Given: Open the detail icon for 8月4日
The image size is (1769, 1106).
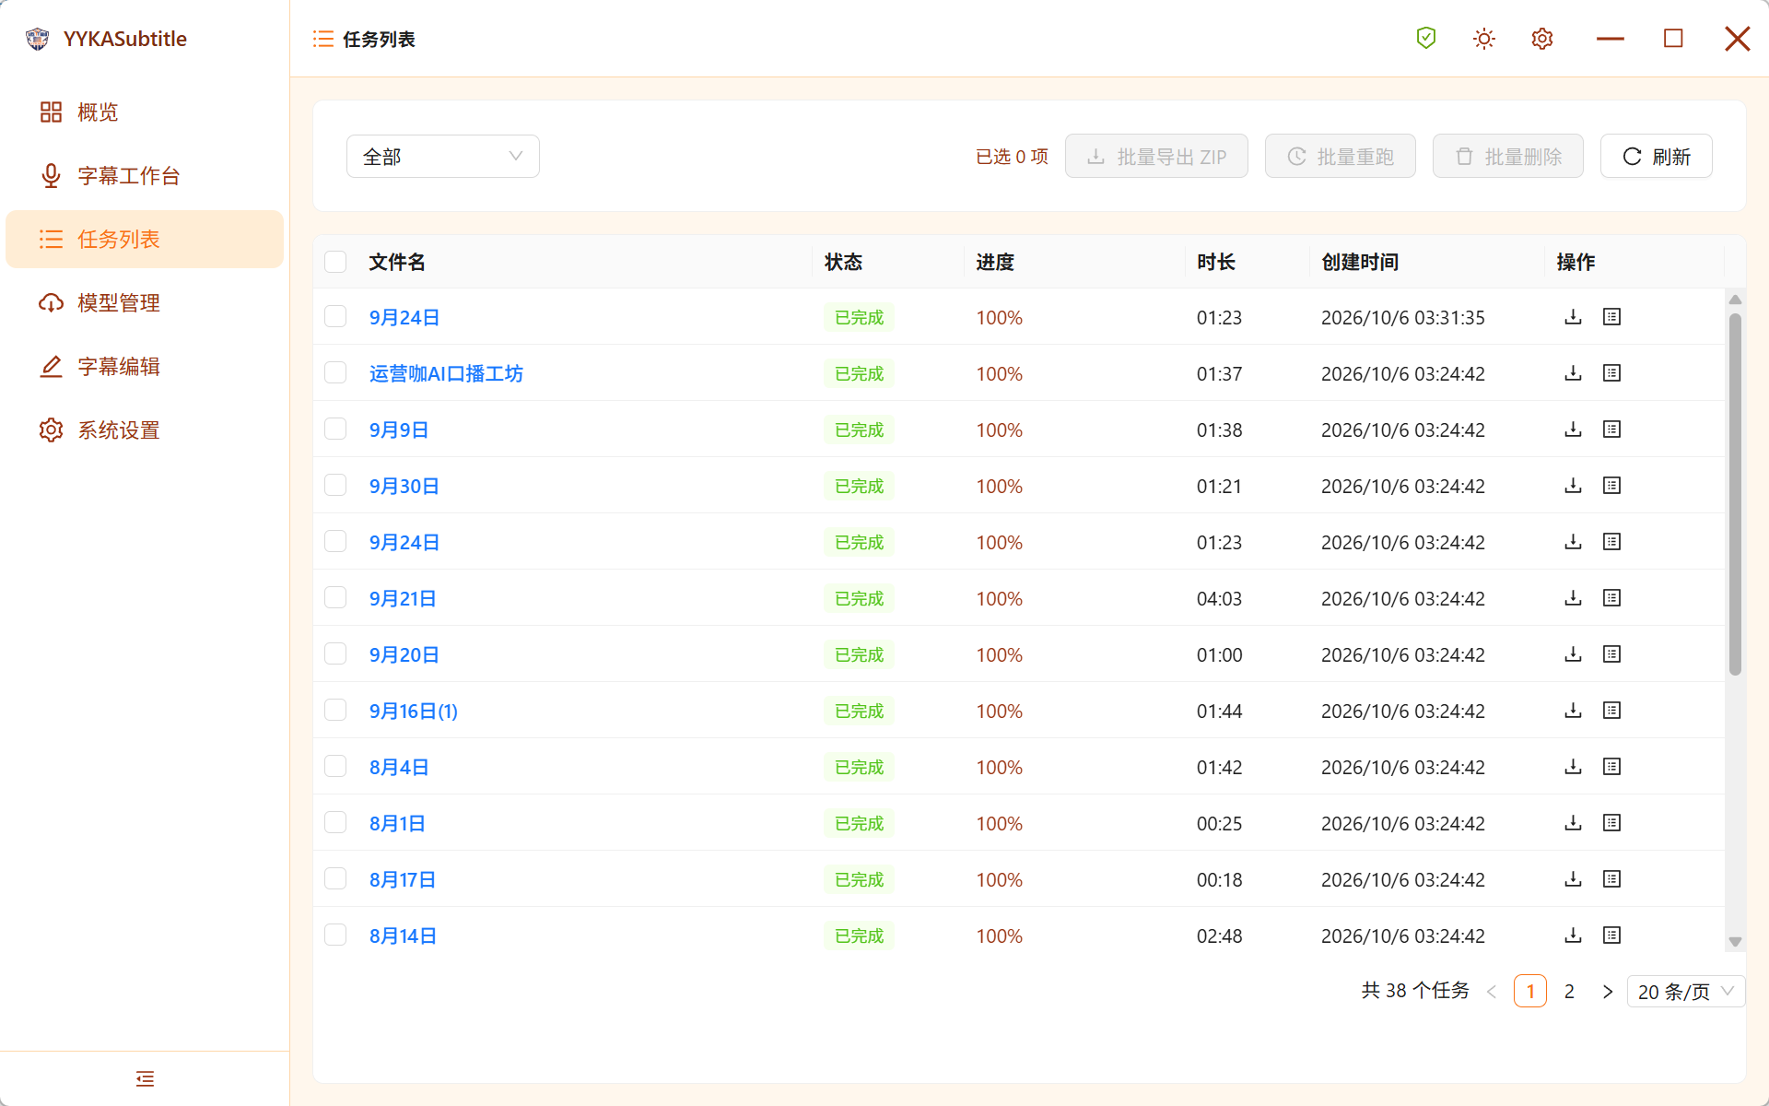Looking at the screenshot, I should click(x=1611, y=767).
